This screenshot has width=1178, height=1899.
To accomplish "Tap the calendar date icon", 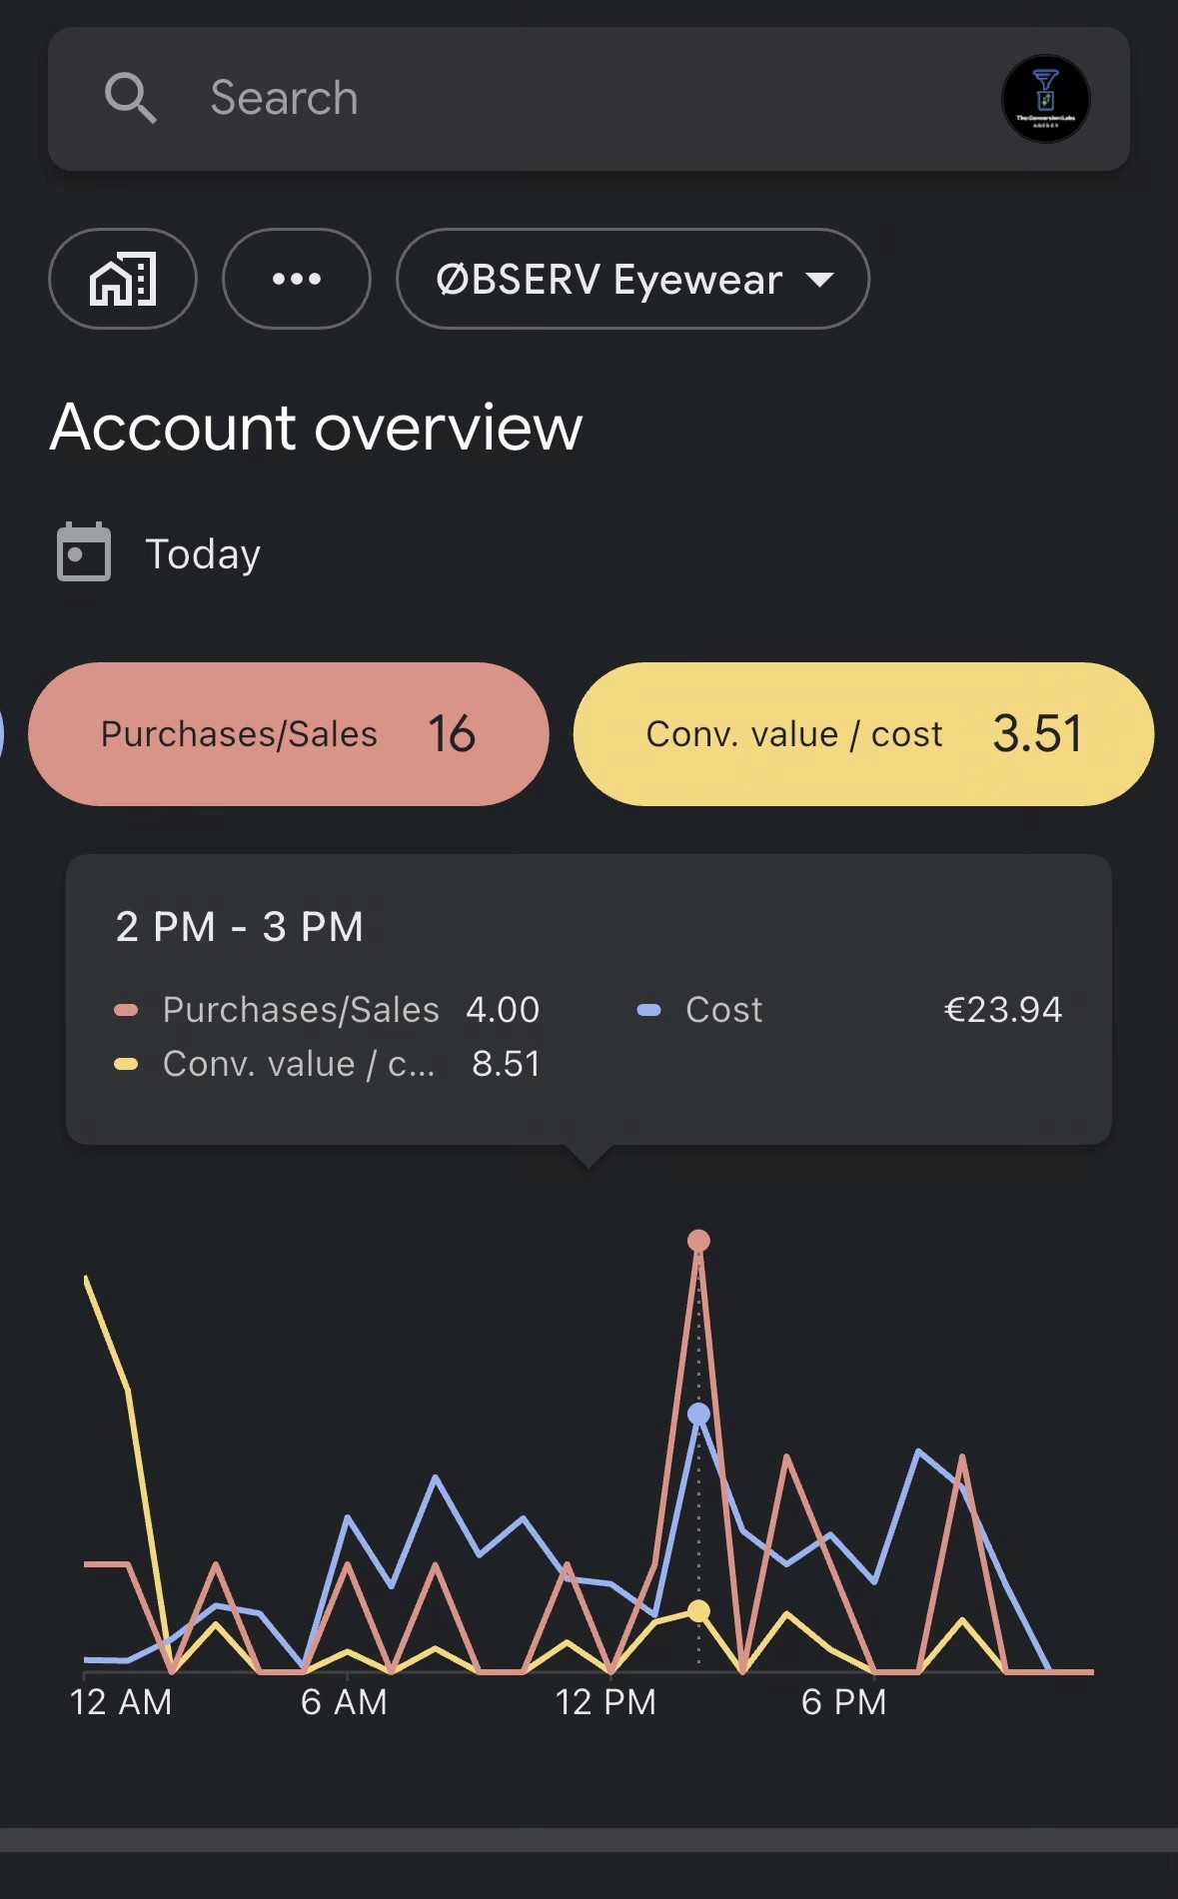I will pyautogui.click(x=84, y=551).
